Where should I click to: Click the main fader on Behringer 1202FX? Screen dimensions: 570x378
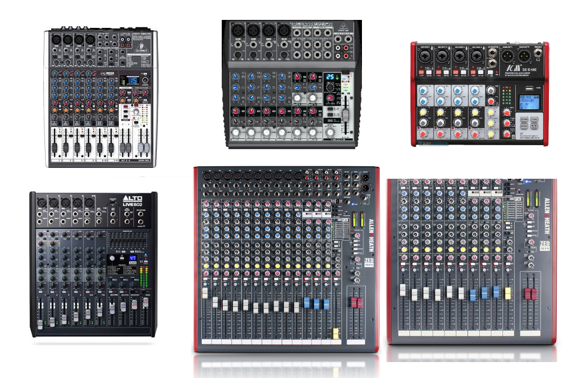(344, 116)
